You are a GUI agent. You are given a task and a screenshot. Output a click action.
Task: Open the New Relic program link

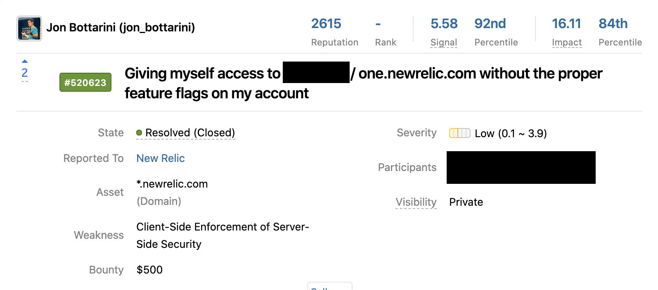click(x=160, y=158)
